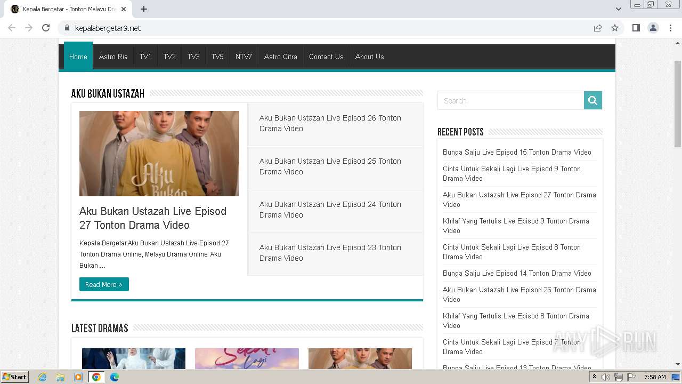The height and width of the screenshot is (384, 682).
Task: Open recent post Bunga Salju Episod 14
Action: pos(517,273)
